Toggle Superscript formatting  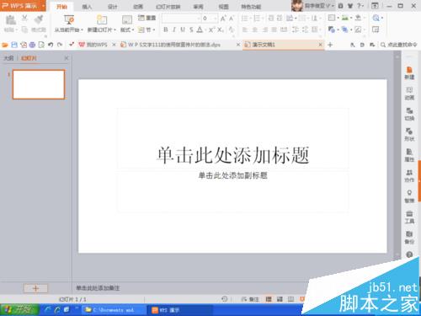[211, 29]
